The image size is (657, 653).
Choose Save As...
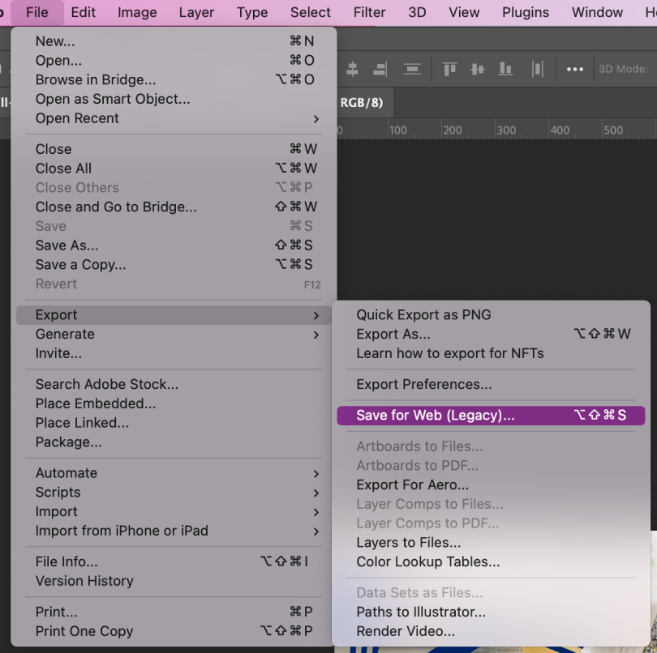[174, 245]
